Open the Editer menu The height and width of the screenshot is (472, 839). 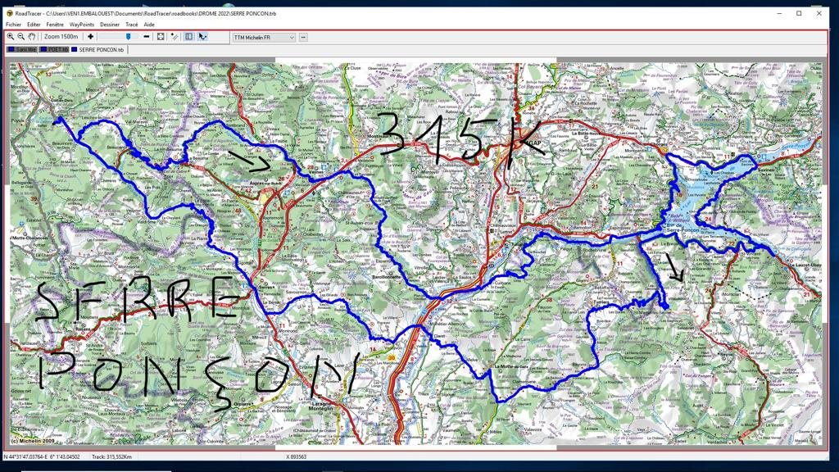(x=34, y=25)
